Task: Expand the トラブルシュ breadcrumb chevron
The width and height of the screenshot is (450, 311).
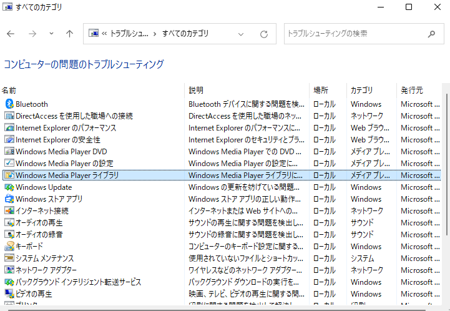Action: 155,34
